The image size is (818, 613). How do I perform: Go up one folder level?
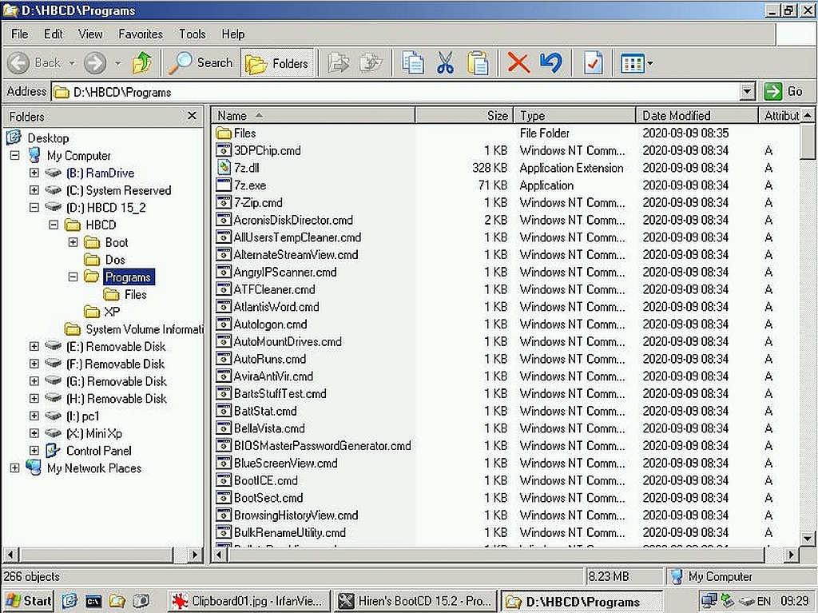[x=141, y=63]
